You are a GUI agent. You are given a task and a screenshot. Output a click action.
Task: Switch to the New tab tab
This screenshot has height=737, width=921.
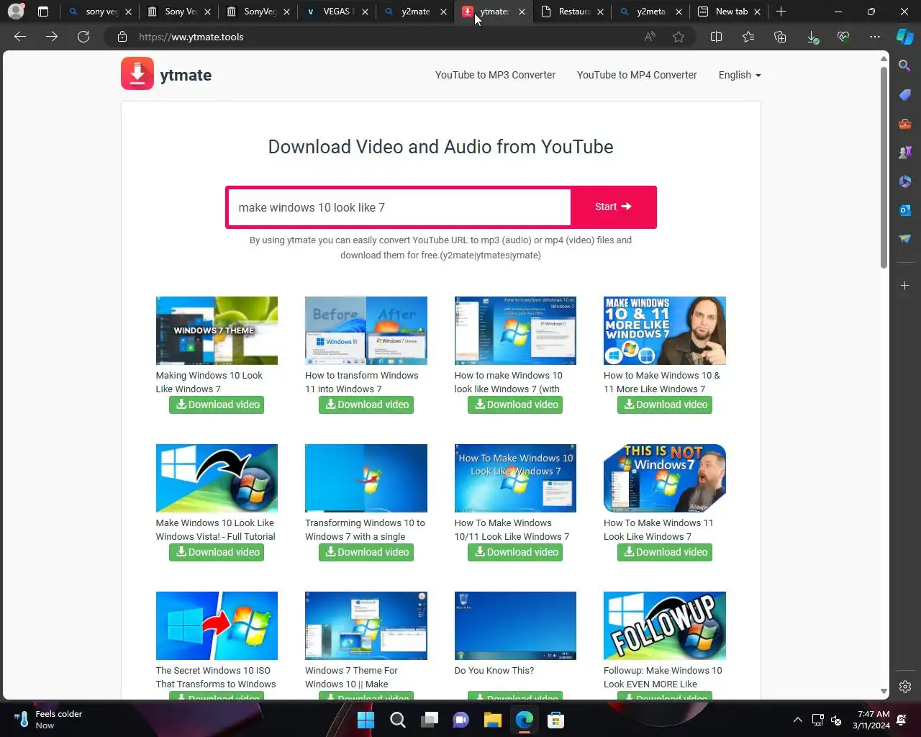point(730,12)
